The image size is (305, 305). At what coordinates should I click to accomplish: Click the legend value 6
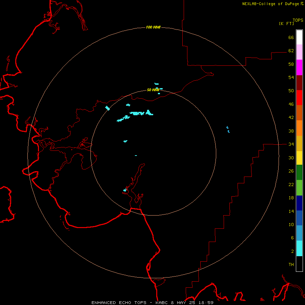click(292, 238)
